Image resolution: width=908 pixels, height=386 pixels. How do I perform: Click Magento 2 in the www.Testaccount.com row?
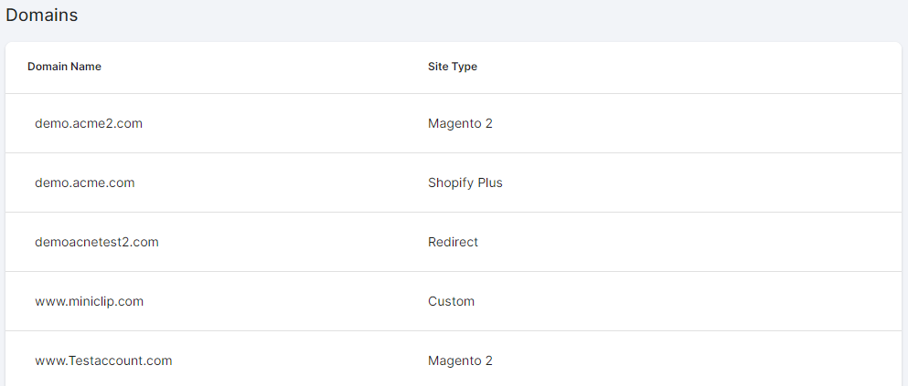[460, 360]
